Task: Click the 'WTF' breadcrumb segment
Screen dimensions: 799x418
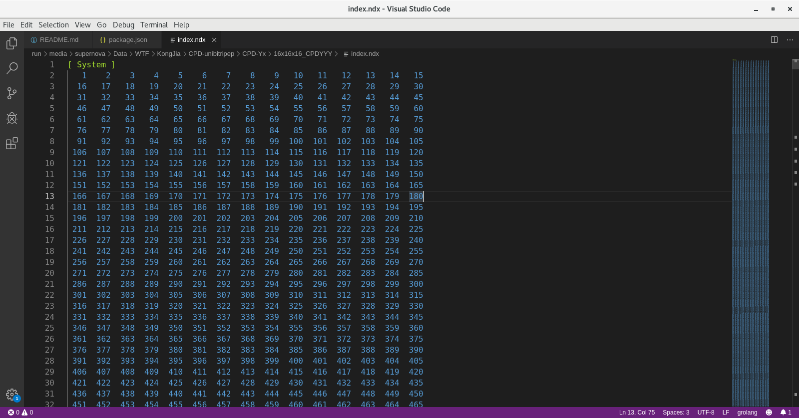Action: coord(142,54)
